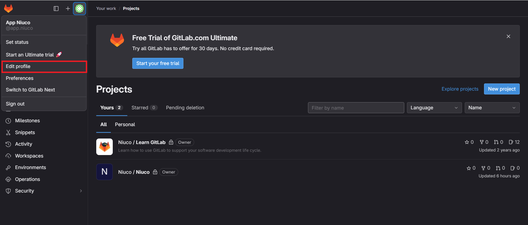528x225 pixels.
Task: Open the create new plus menu
Action: click(68, 9)
